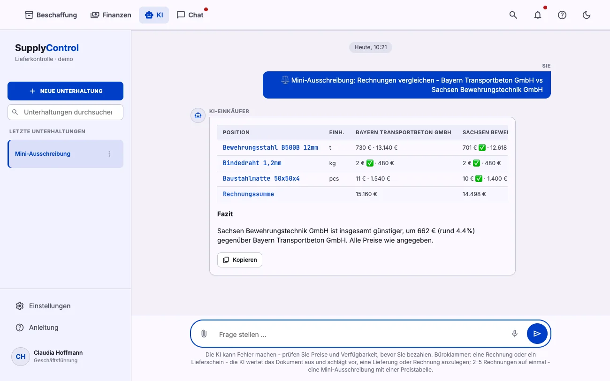Click the 11 € · 1.540 € cell
The width and height of the screenshot is (610, 381).
(x=373, y=179)
